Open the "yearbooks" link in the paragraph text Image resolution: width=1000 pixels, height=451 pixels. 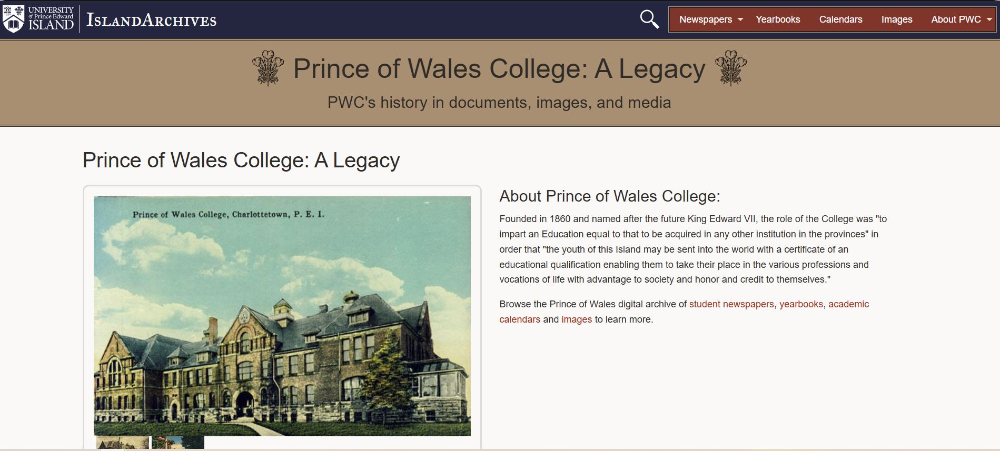click(801, 304)
